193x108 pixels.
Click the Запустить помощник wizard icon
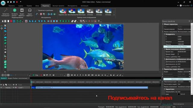pyautogui.click(x=6, y=10)
